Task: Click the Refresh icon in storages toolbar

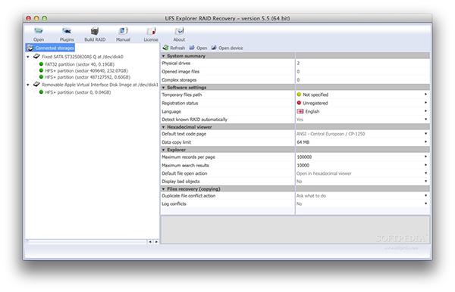Action: click(165, 48)
